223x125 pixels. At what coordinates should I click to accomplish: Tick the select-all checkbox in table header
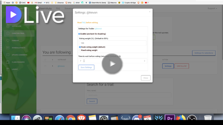[x=45, y=60]
